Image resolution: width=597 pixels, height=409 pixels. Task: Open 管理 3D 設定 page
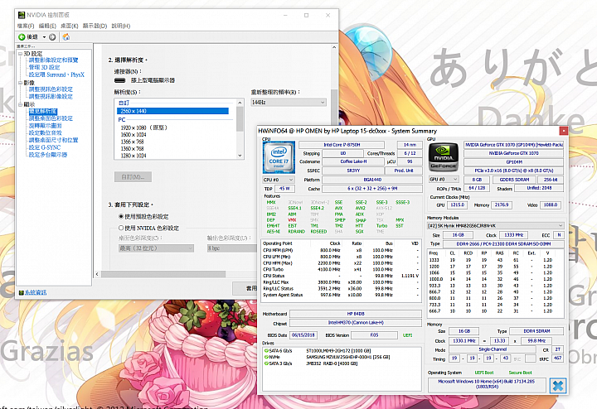pos(44,67)
